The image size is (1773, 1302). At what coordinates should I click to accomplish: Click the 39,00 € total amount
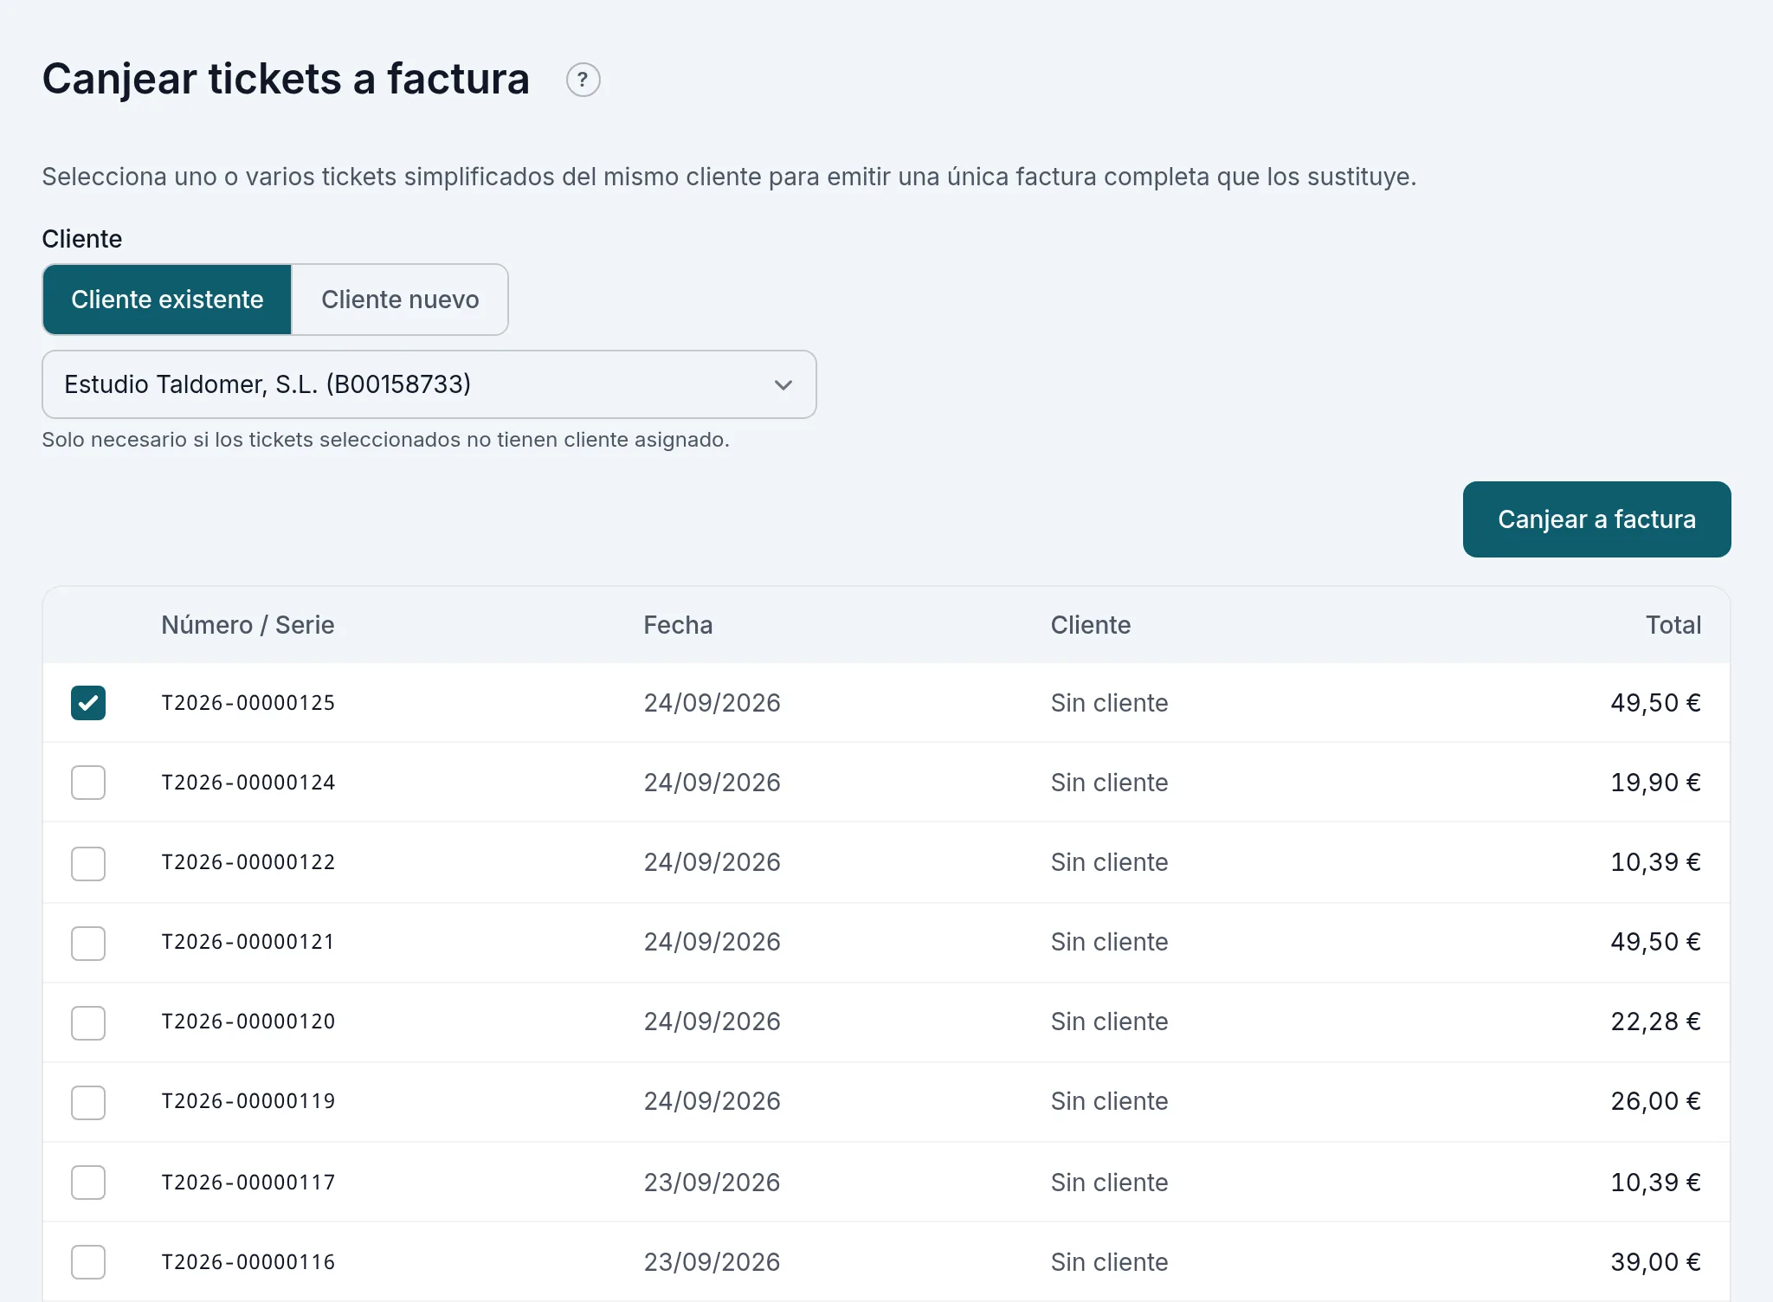(x=1655, y=1262)
